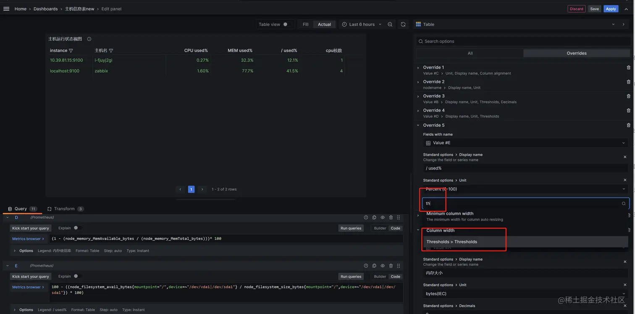
Task: Show data source help for query D
Action: coord(366,218)
